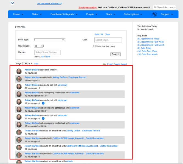Click the Aitech link in last event
183x164 pixels.
tap(69, 161)
